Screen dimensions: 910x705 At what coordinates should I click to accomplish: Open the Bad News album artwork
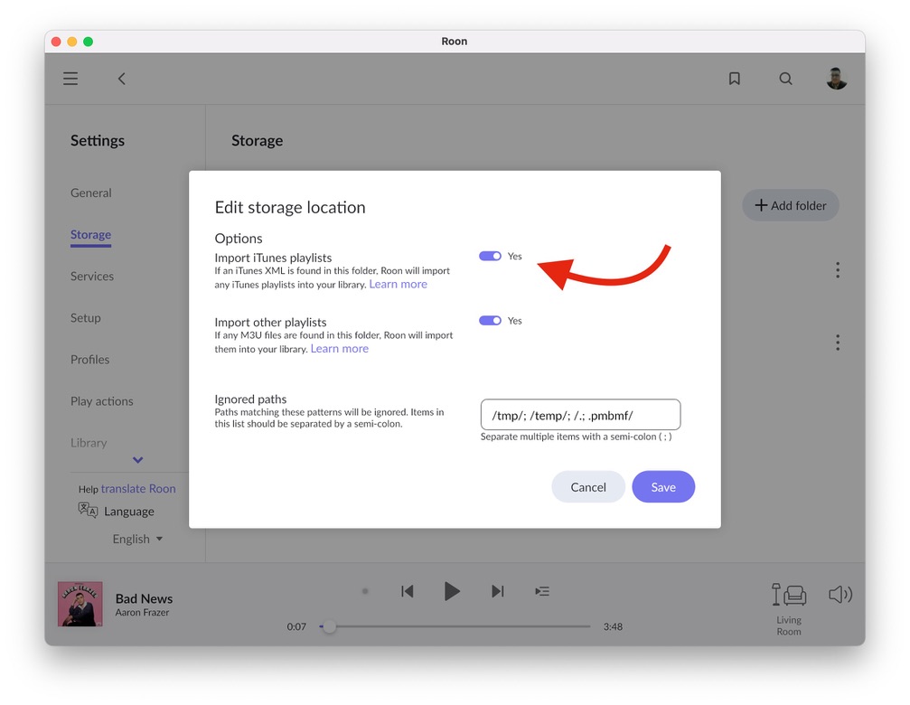[x=80, y=604]
